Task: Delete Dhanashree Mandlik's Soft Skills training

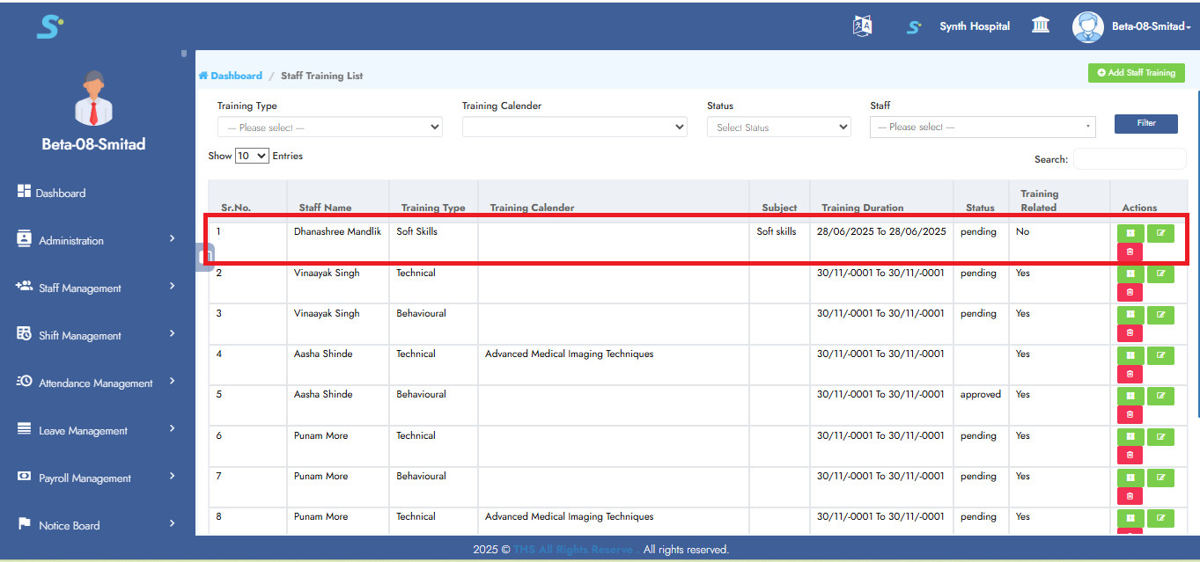Action: [x=1130, y=252]
